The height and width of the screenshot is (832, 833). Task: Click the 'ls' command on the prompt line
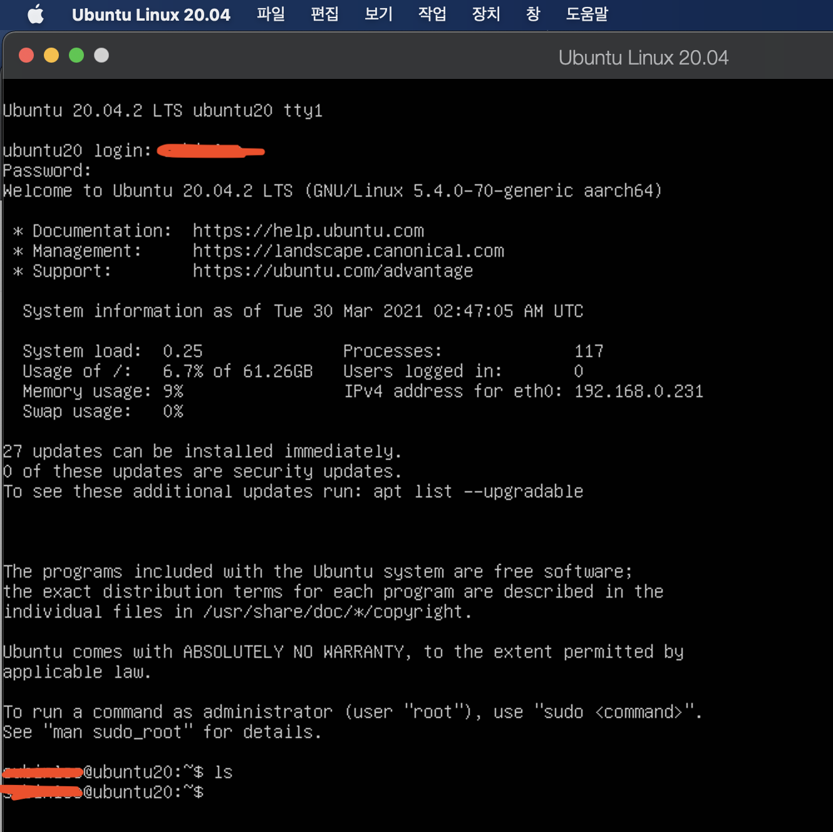tap(223, 772)
